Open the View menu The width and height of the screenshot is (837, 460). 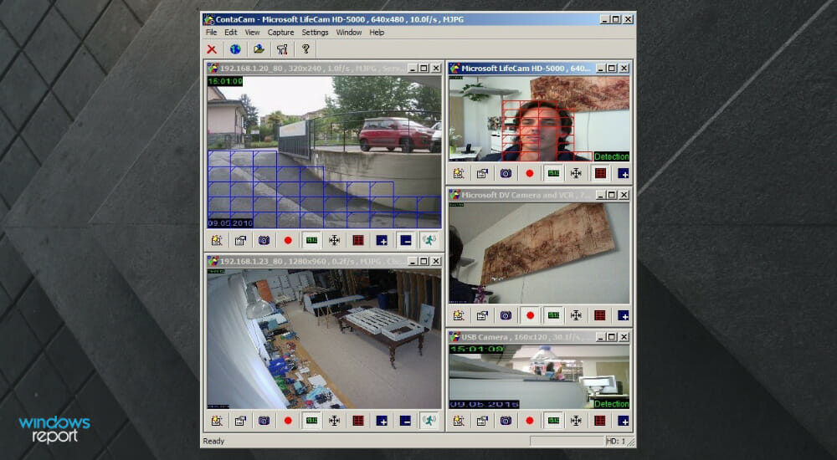point(252,33)
